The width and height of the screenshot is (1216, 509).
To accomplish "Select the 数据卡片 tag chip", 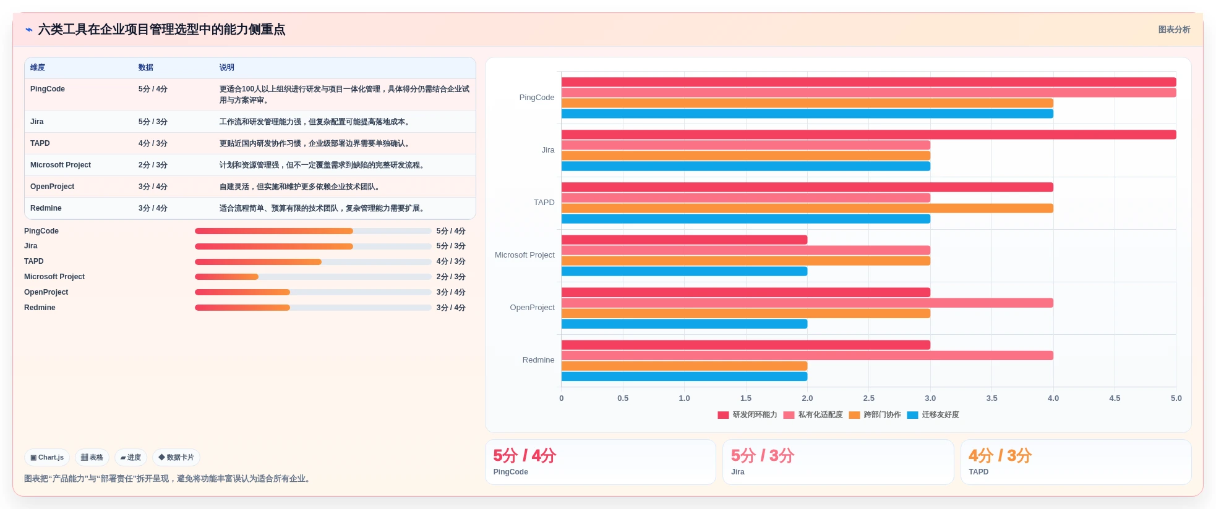I will 176,458.
